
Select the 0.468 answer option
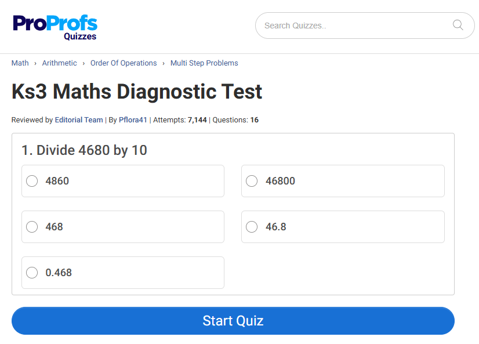pos(32,273)
